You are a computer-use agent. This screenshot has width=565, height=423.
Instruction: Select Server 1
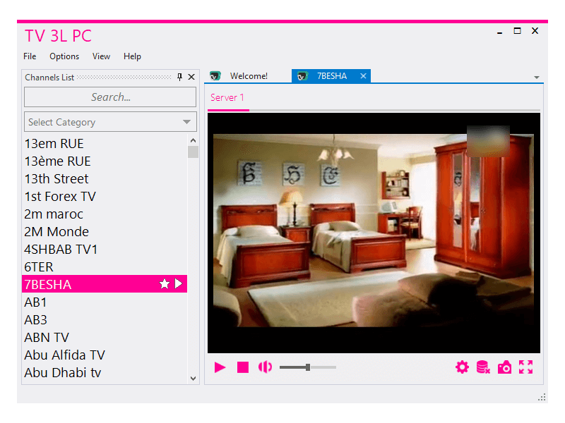pos(227,98)
